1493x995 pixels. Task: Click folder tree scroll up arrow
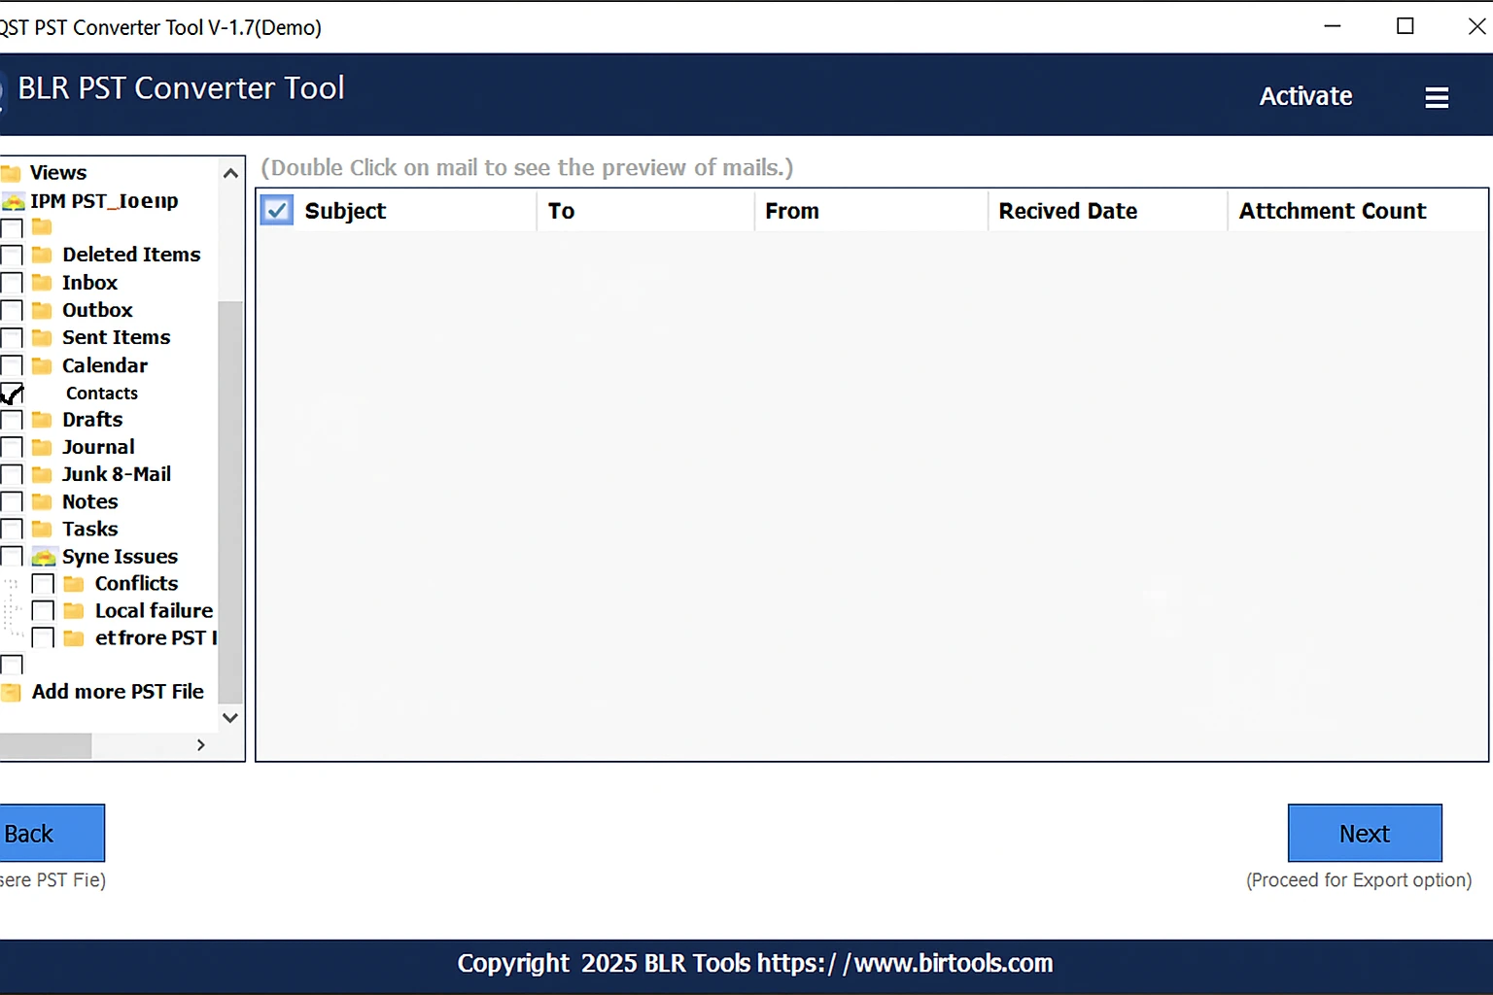(230, 174)
